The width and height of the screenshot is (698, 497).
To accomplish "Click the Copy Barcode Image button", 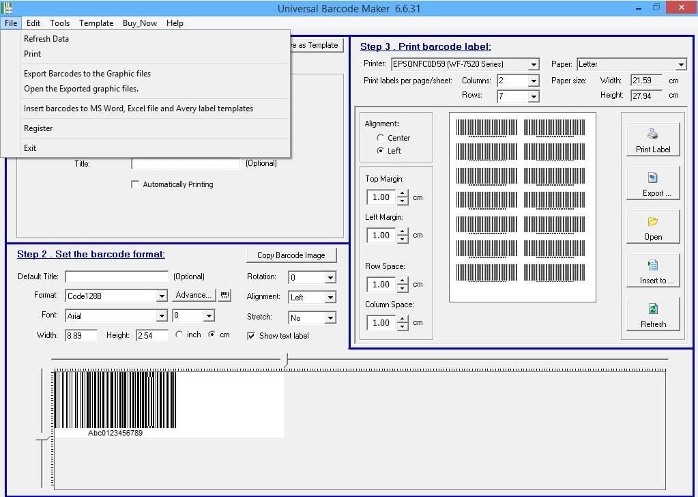I will (x=291, y=255).
